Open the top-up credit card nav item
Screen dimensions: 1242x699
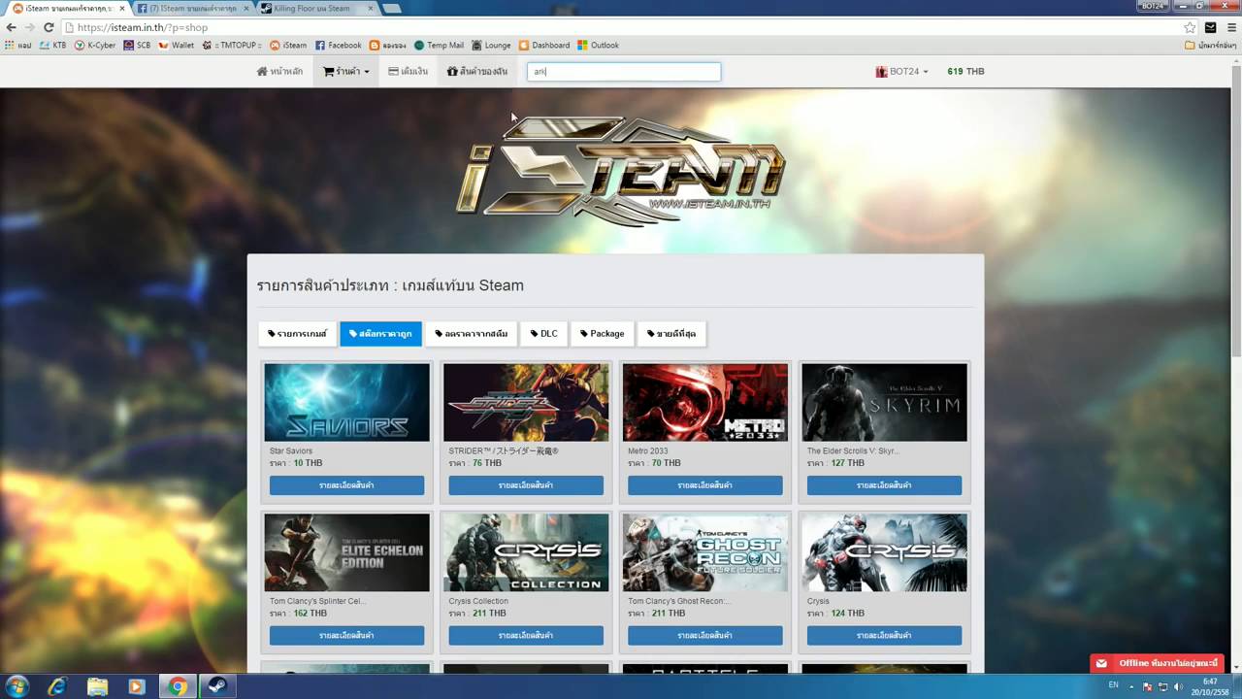tap(408, 71)
